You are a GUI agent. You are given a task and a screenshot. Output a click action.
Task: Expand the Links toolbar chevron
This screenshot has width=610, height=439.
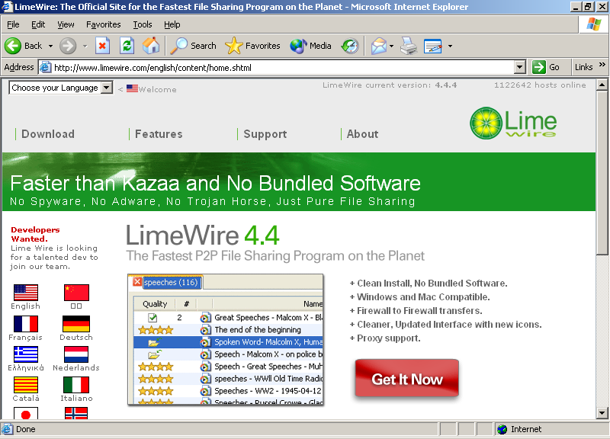(602, 64)
